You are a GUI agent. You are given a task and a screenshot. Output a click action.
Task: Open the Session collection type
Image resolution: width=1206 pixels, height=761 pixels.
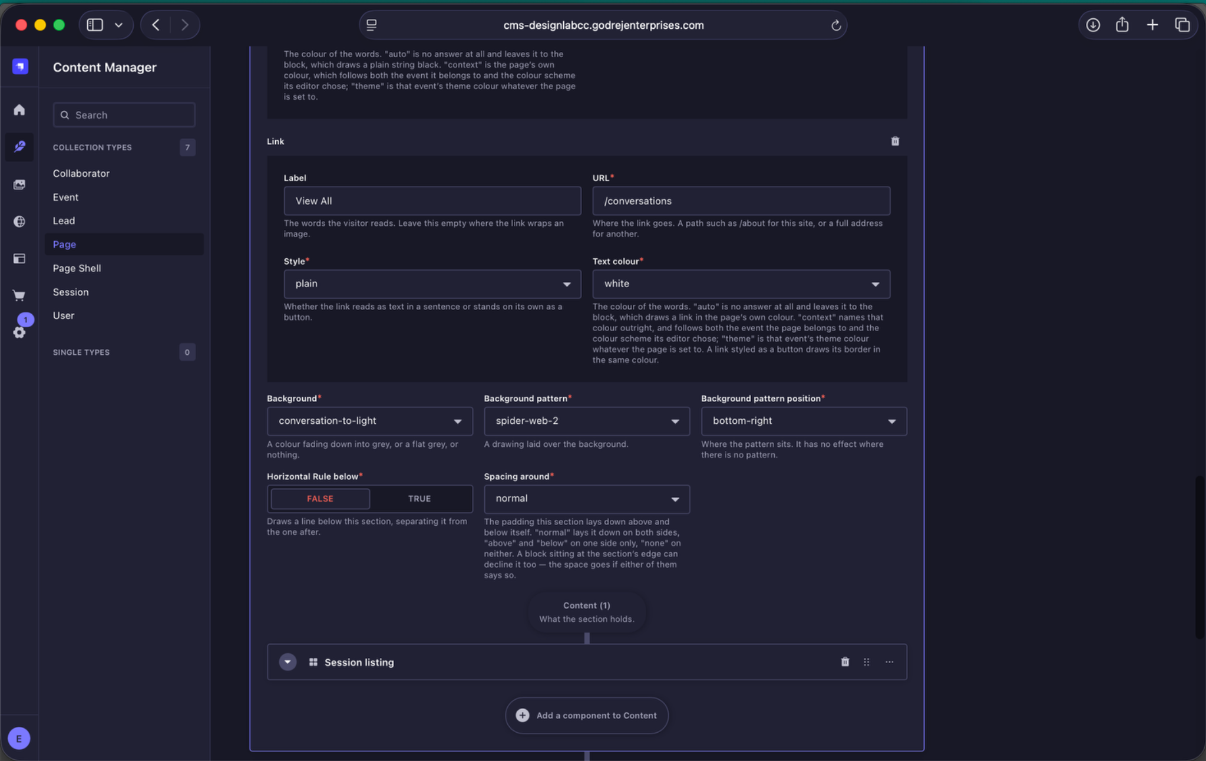(71, 292)
